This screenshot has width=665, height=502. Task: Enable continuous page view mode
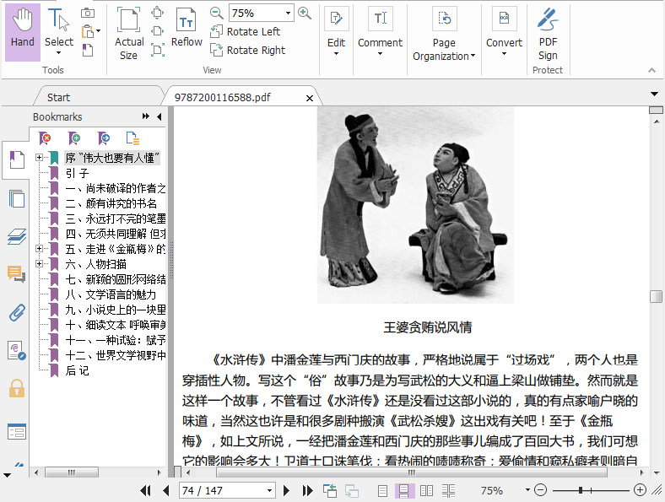click(403, 490)
